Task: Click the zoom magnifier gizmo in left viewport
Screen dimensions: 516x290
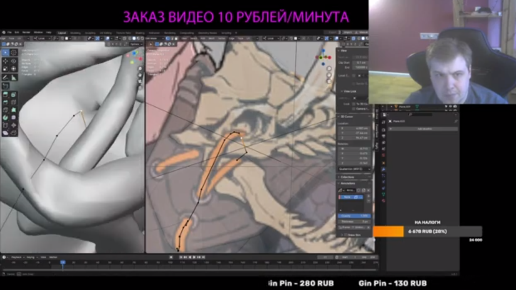Action: point(140,69)
